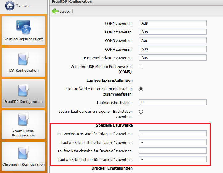Select Jedem Laufwerk eigenen Buchstaben option

tap(141, 112)
